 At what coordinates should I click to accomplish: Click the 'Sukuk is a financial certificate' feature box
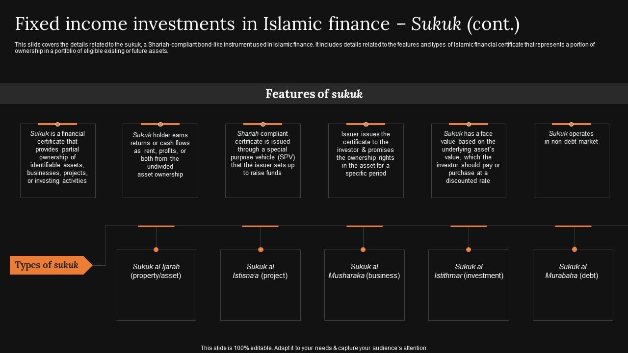[57, 161]
